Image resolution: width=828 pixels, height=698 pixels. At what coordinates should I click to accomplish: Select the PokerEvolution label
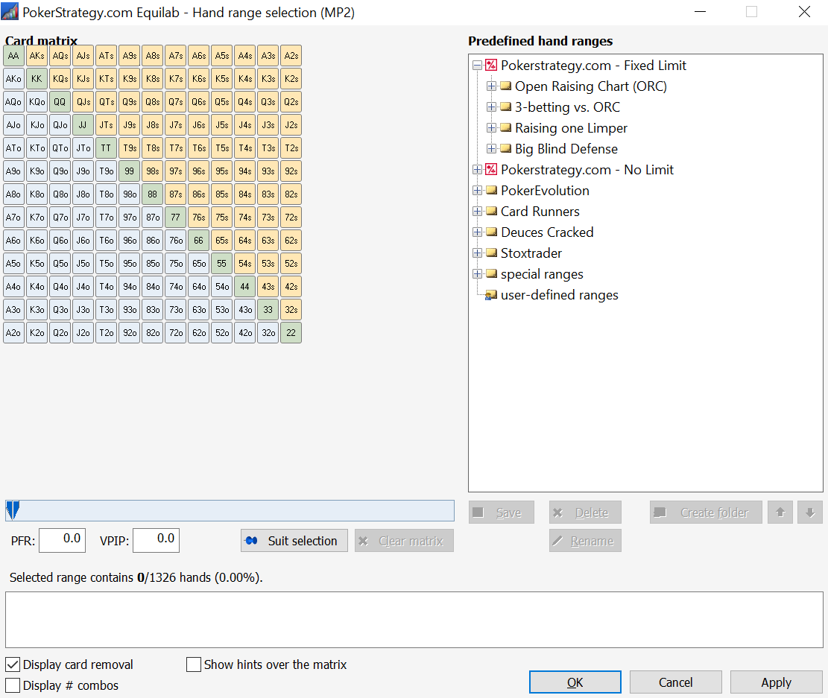click(545, 191)
